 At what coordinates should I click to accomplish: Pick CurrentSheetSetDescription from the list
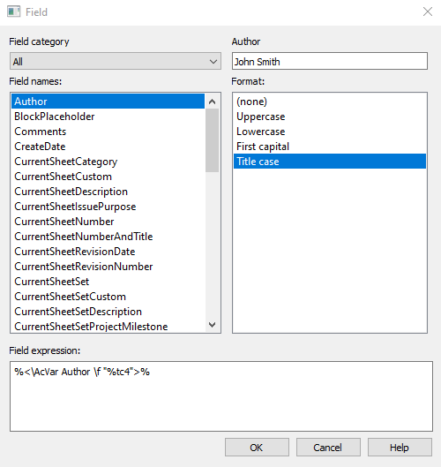click(108, 312)
